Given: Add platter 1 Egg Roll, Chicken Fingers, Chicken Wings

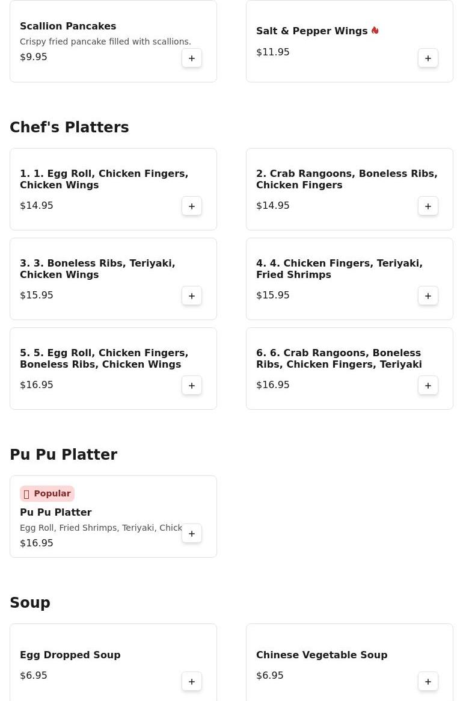Looking at the screenshot, I should click(x=192, y=206).
